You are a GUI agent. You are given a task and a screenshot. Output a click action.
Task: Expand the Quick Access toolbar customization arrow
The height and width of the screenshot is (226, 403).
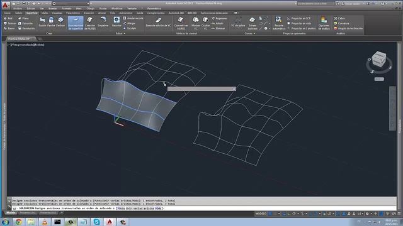tap(91, 4)
